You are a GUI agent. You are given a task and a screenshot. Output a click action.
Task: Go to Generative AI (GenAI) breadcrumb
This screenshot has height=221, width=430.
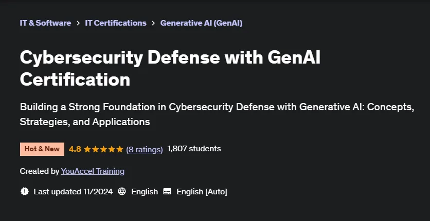201,23
